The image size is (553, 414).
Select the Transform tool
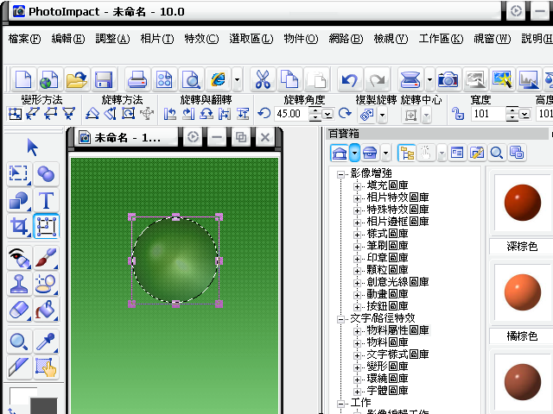[x=47, y=226]
